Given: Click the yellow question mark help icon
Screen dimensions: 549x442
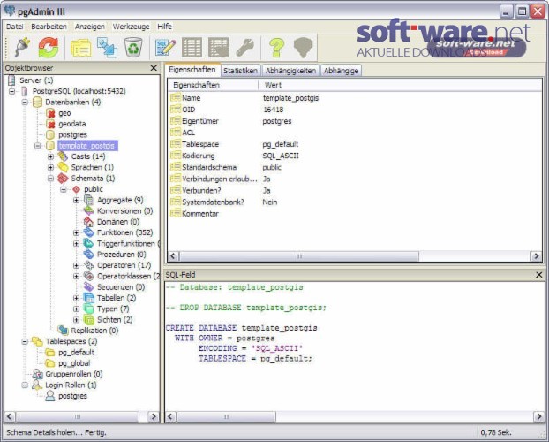Looking at the screenshot, I should pyautogui.click(x=276, y=47).
